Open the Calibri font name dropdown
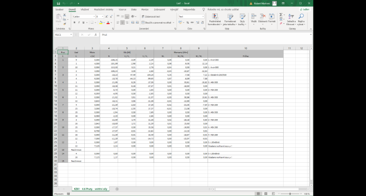 94,16
